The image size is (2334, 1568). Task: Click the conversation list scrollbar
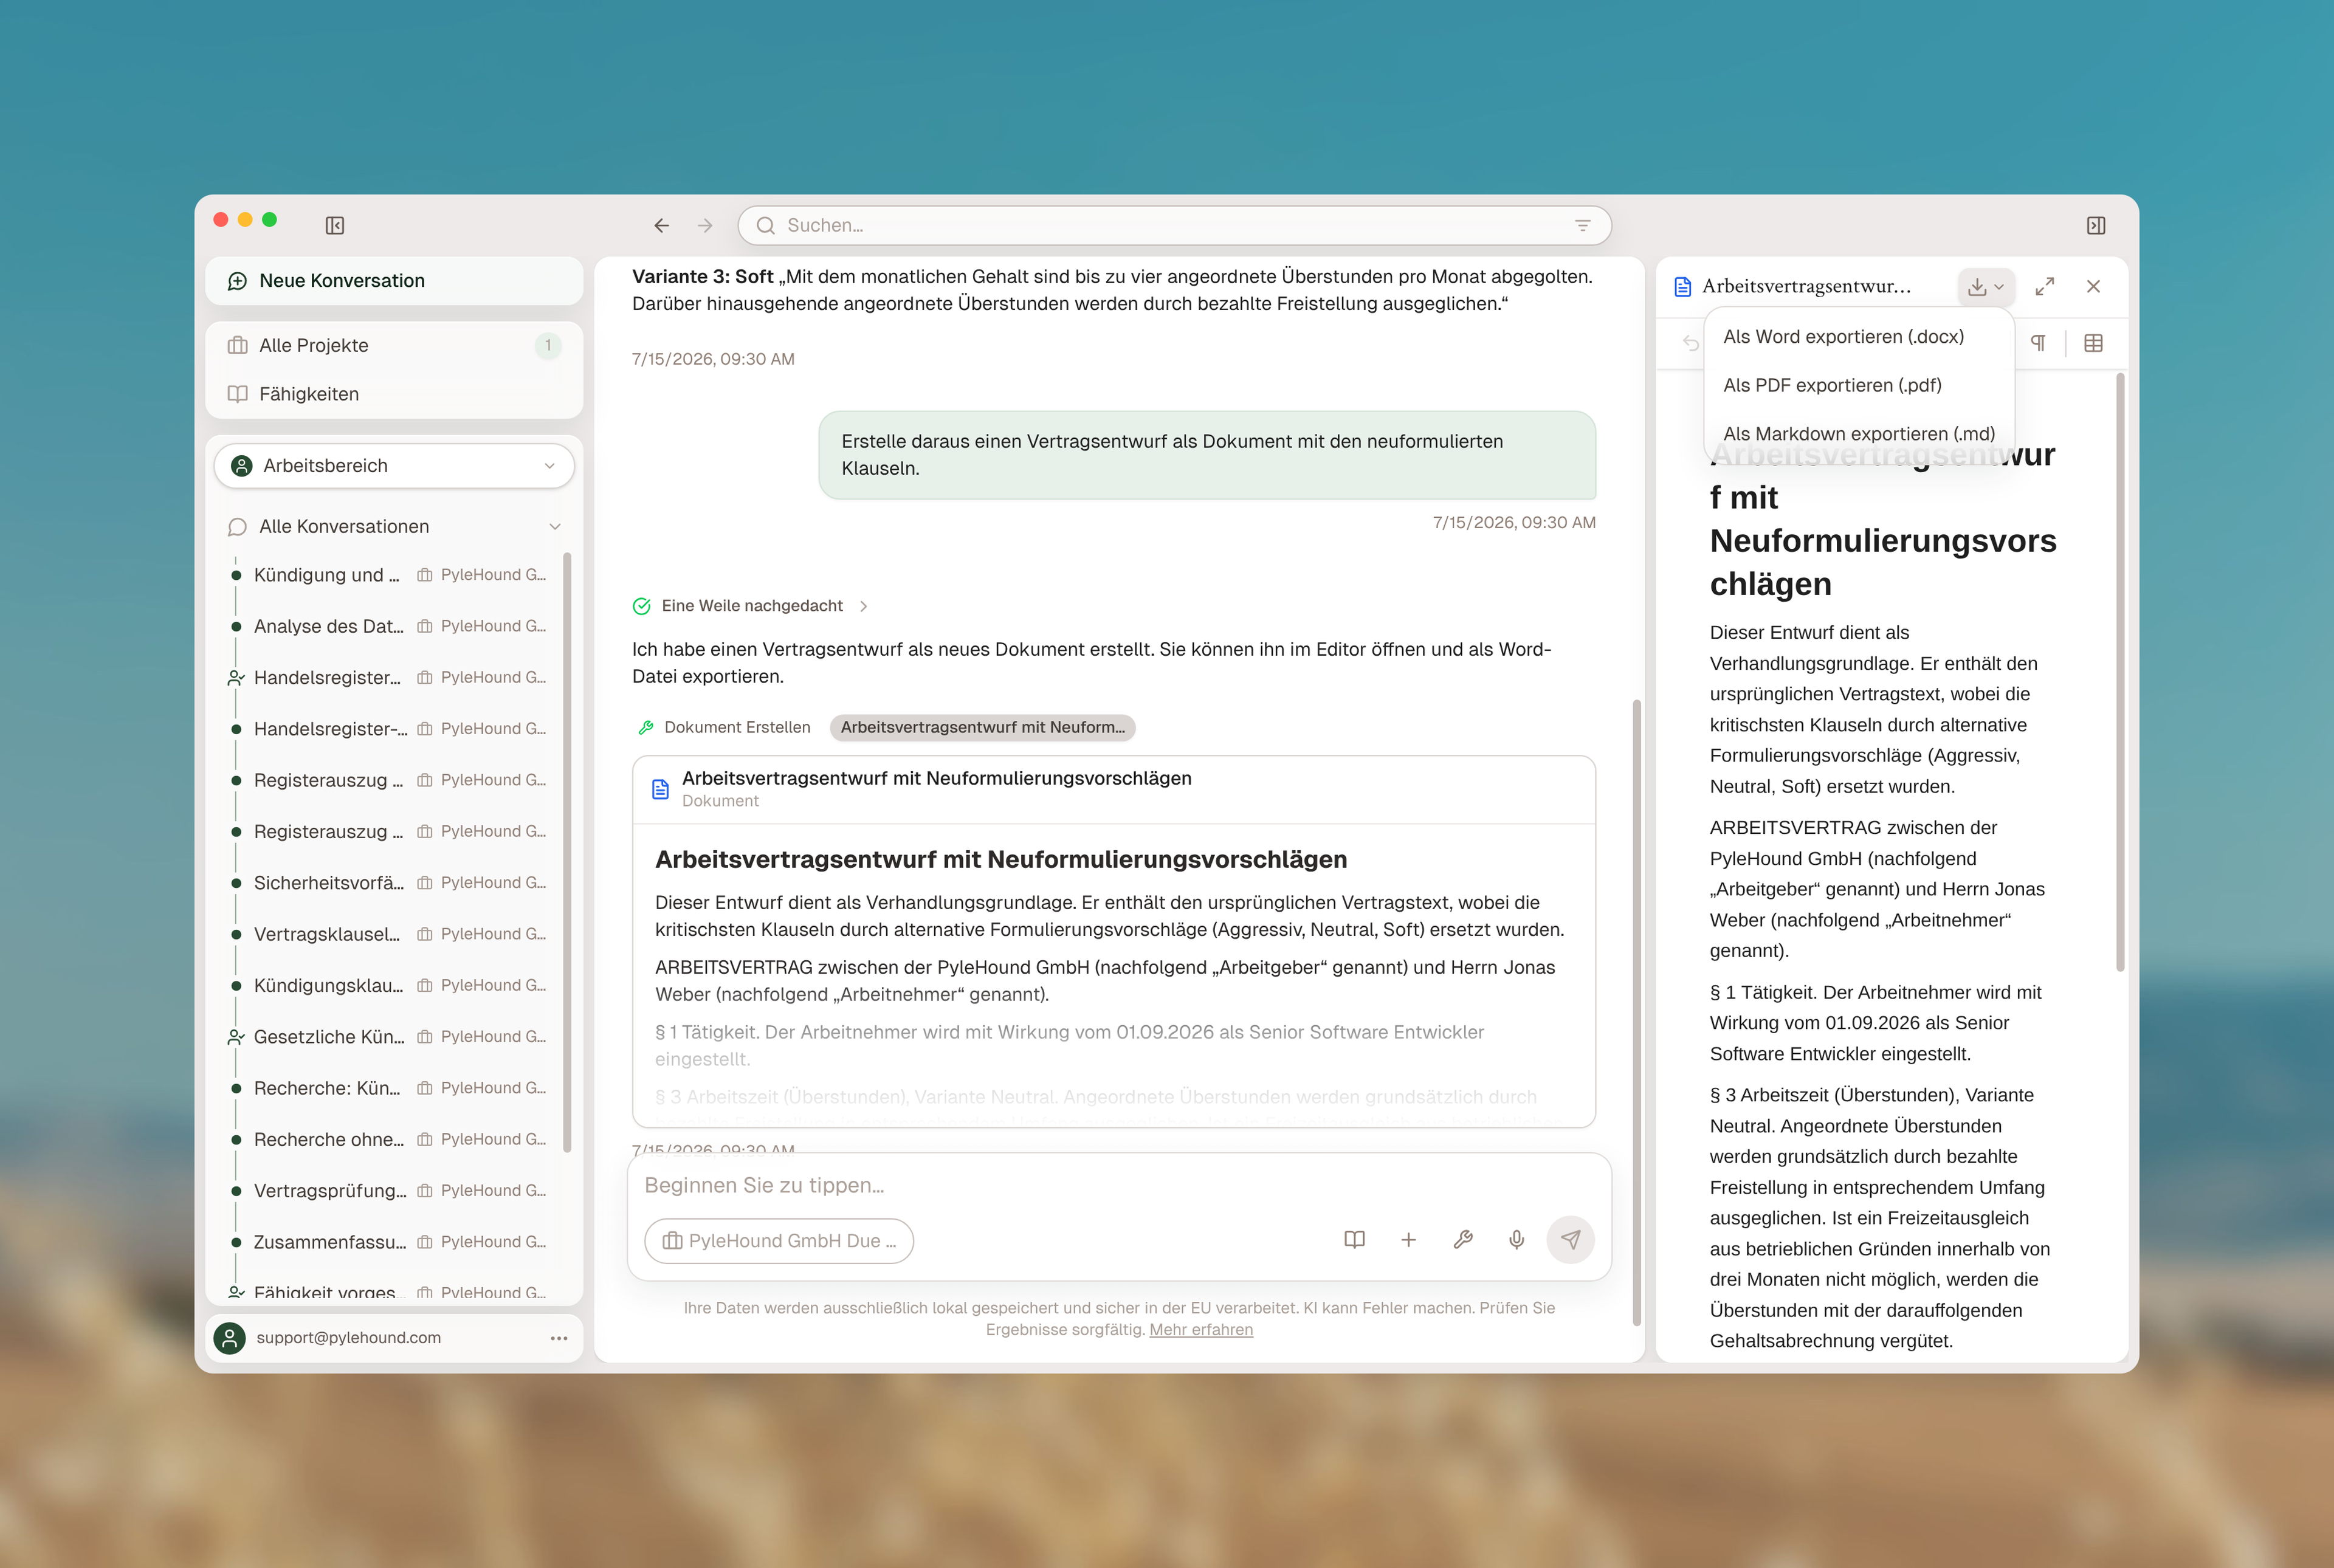(x=567, y=851)
